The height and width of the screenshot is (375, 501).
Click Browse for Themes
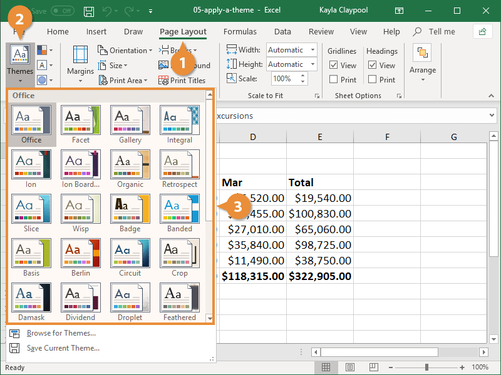[x=61, y=333]
